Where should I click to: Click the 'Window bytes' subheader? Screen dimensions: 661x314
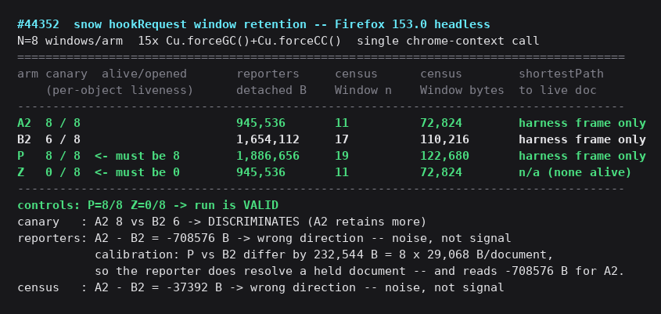462,90
